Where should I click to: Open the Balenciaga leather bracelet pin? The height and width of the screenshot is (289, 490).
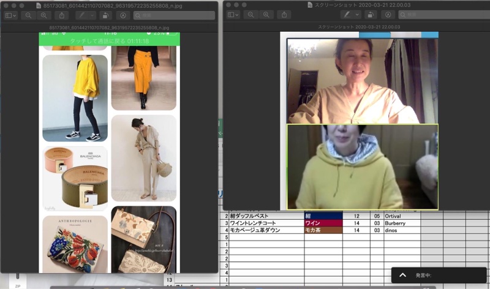coord(75,179)
